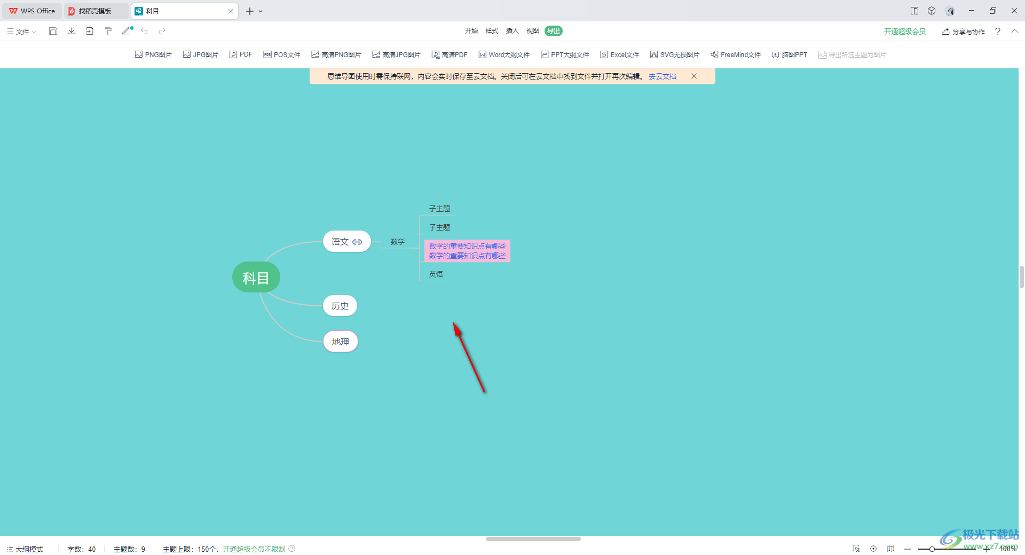
Task: Click the center-locate target icon
Action: [x=873, y=549]
